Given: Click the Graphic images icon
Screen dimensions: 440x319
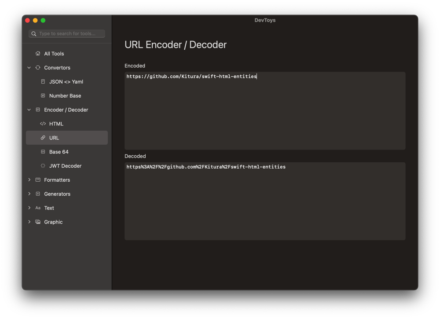Looking at the screenshot, I should pos(38,222).
